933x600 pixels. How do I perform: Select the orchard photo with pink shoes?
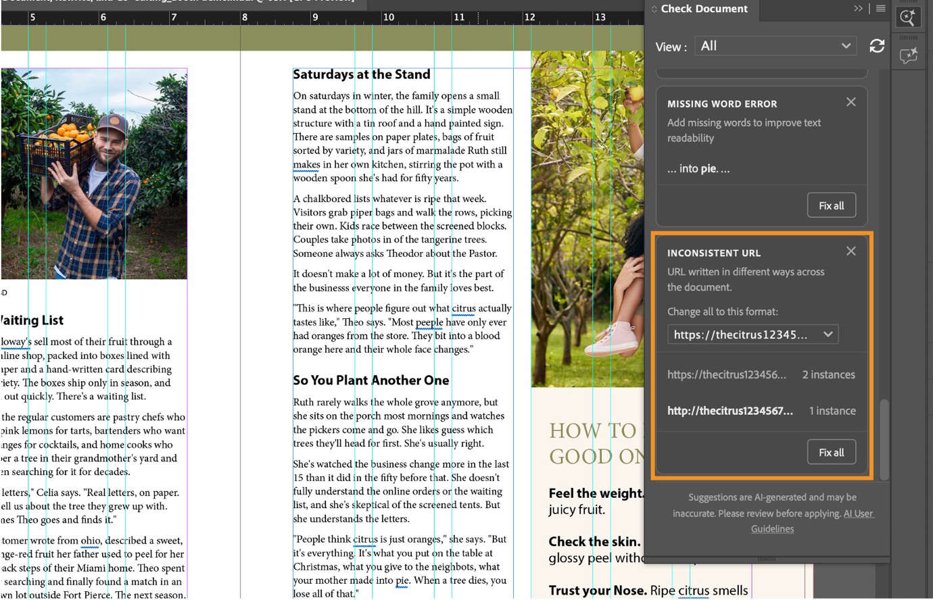pyautogui.click(x=588, y=219)
